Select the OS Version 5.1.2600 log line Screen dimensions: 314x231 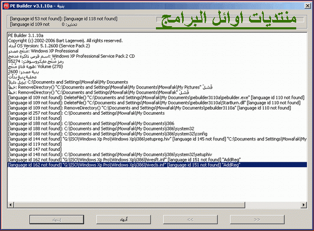[52, 45]
